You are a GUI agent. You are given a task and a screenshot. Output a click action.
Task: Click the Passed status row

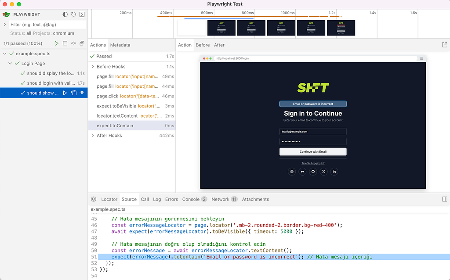132,56
